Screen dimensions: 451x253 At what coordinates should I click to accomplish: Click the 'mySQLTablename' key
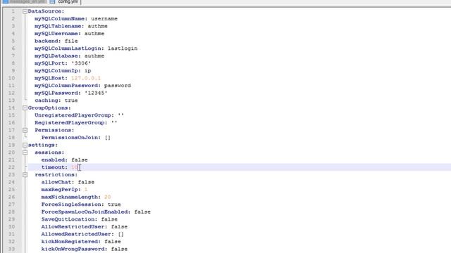coord(58,26)
